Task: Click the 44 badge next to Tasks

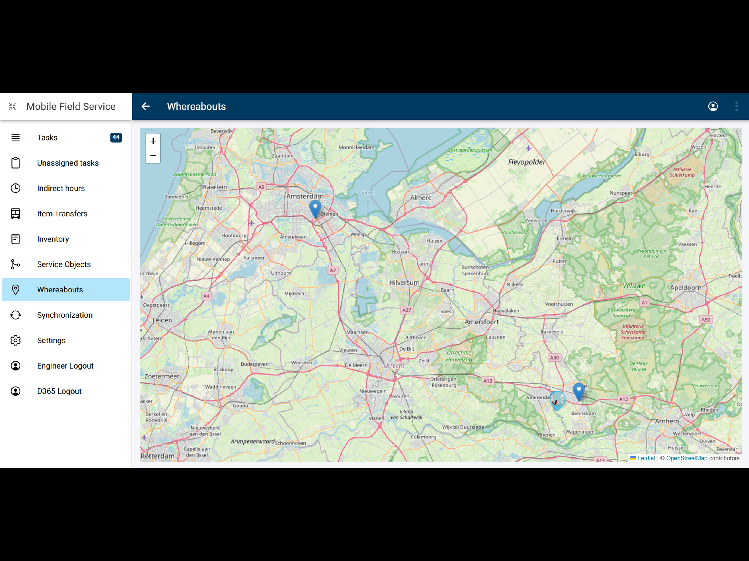Action: click(116, 138)
